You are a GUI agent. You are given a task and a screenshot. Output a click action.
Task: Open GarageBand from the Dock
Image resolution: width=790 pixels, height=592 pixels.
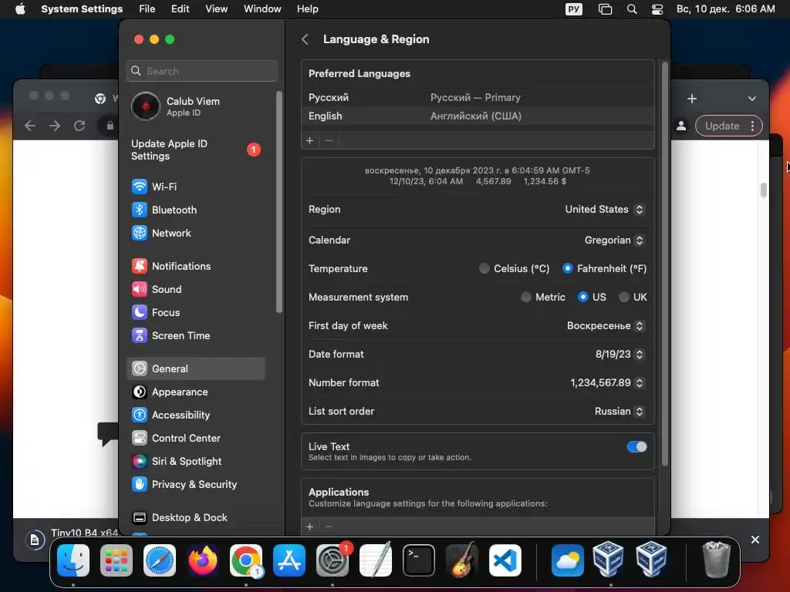462,561
